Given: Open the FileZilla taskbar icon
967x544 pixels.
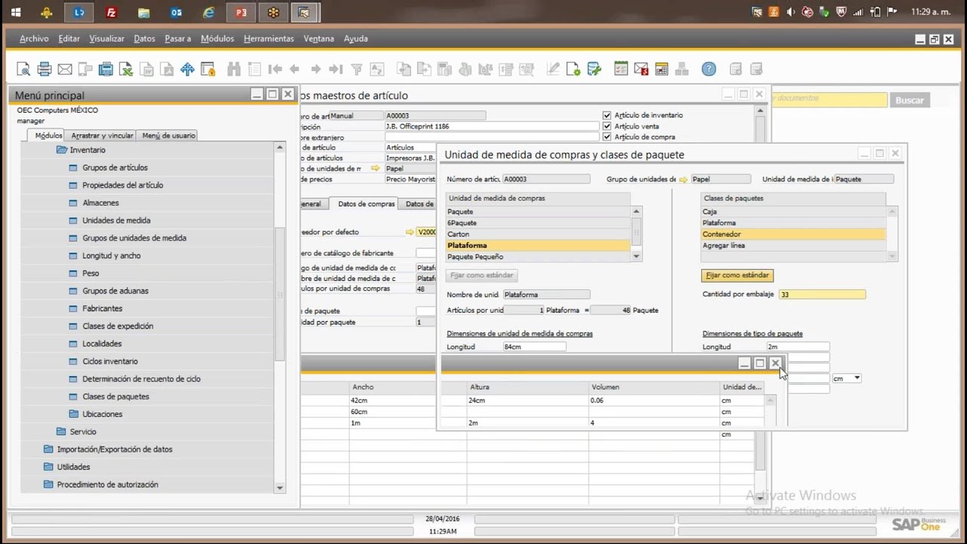Looking at the screenshot, I should coord(111,12).
